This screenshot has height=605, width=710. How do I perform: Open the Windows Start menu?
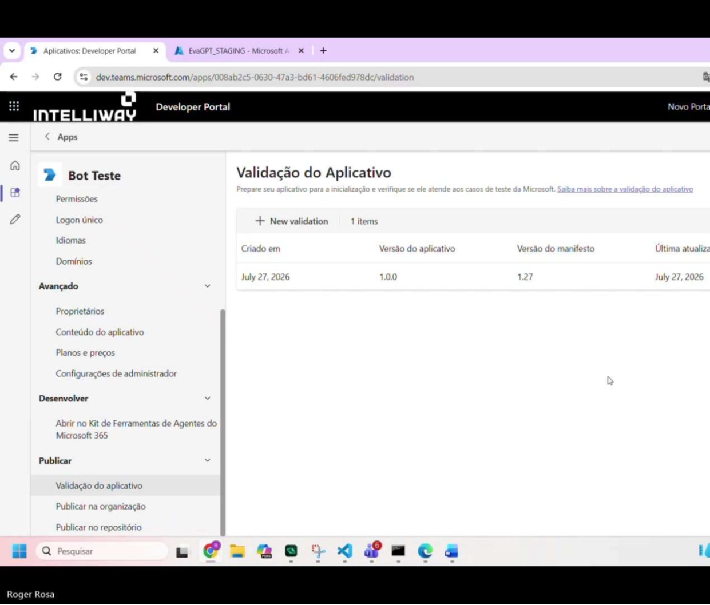coord(19,551)
